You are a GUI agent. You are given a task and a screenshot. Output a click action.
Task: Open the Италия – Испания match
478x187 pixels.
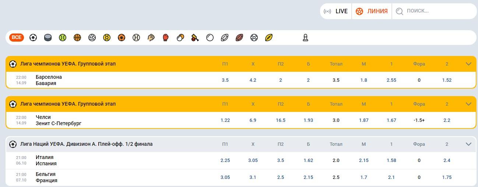(46, 160)
